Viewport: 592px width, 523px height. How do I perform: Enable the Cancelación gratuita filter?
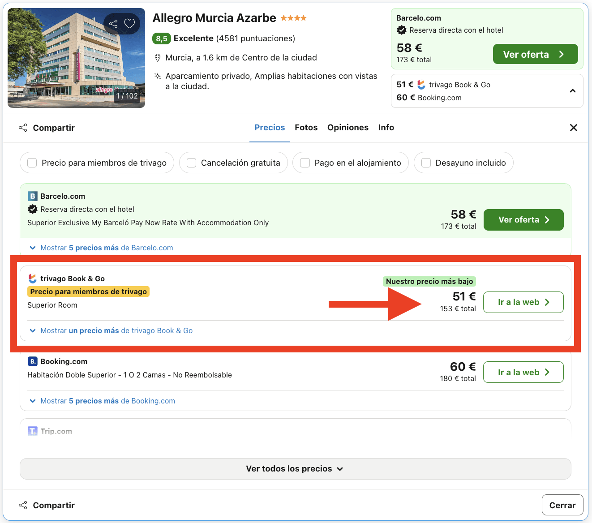point(192,163)
